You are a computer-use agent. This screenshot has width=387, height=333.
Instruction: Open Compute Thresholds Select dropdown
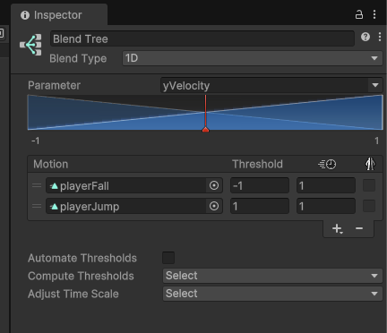(272, 276)
